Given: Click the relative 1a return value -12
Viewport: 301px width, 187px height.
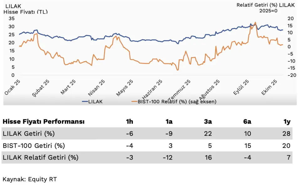Looking at the screenshot, I should click(168, 157).
